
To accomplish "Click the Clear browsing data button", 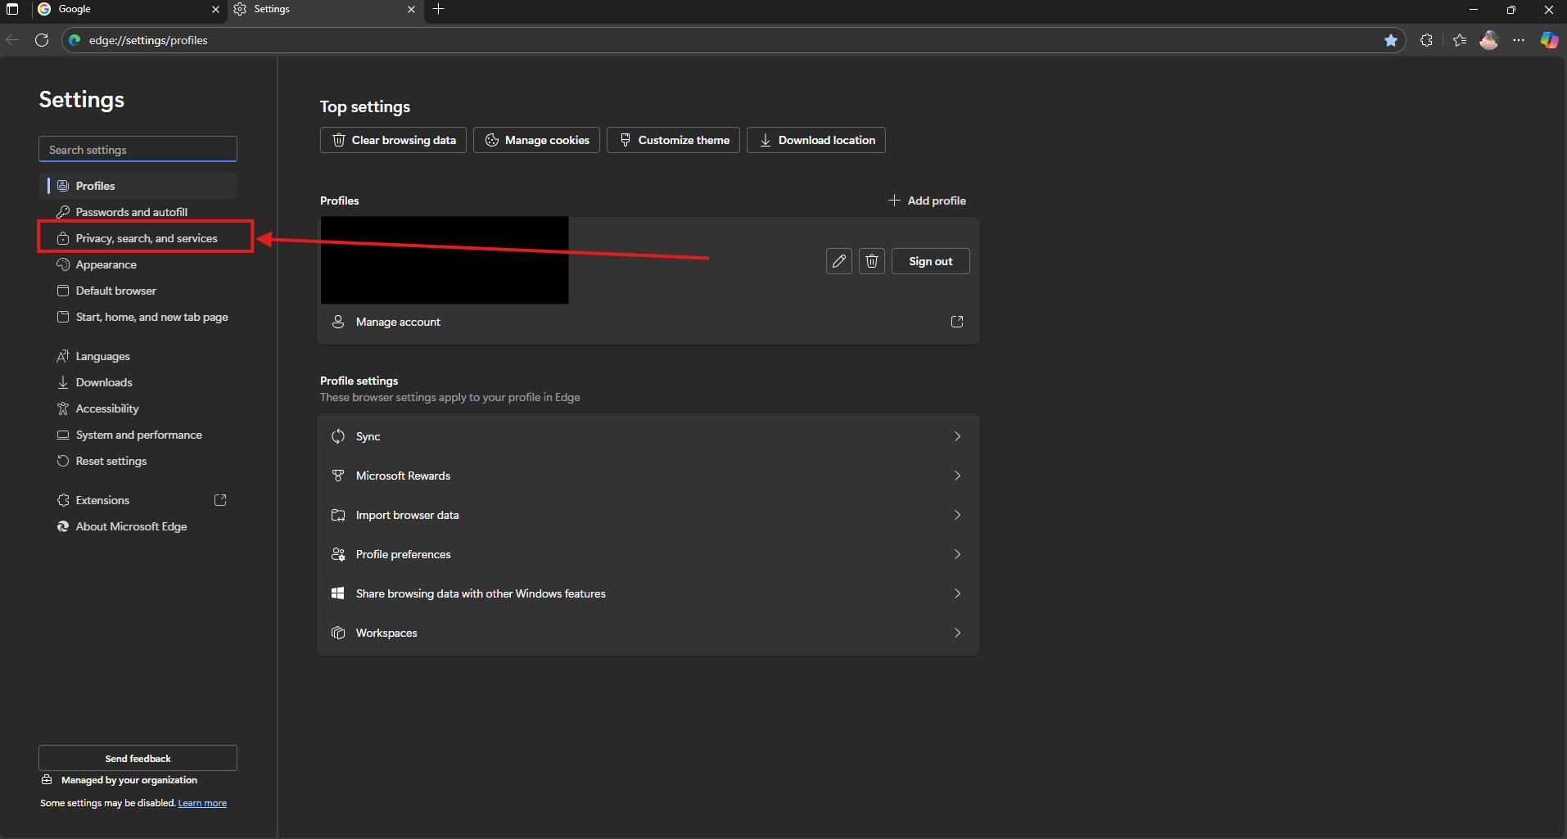I will coord(393,140).
